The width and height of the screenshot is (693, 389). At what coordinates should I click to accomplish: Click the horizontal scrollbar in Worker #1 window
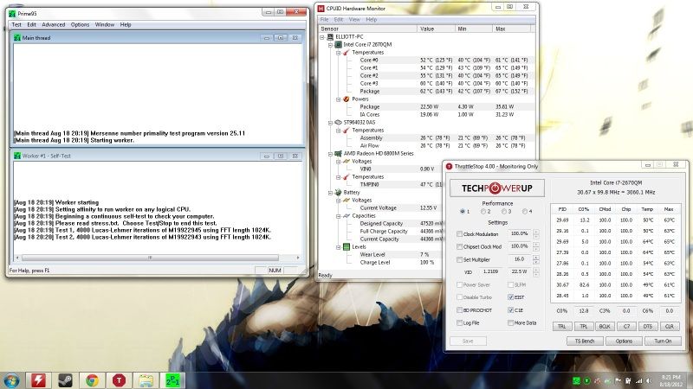click(x=158, y=258)
